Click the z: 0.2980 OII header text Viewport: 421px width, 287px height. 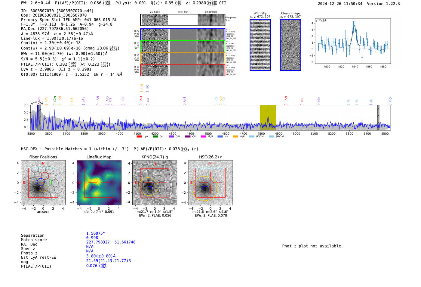206,3
